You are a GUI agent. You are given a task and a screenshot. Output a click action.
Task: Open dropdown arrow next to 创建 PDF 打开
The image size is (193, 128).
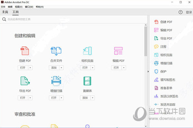pyautogui.click(x=30, y=68)
